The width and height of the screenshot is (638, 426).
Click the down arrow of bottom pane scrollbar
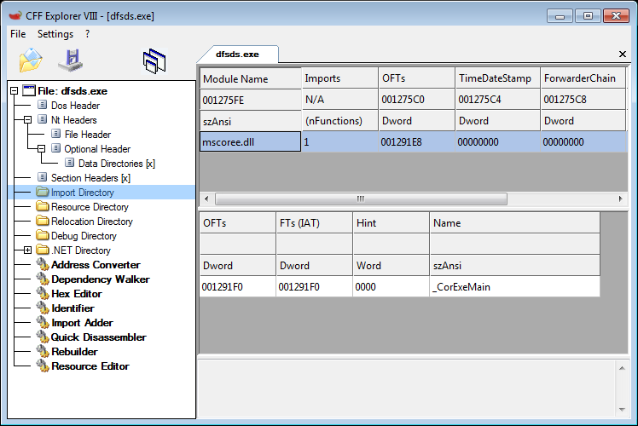pos(622,409)
